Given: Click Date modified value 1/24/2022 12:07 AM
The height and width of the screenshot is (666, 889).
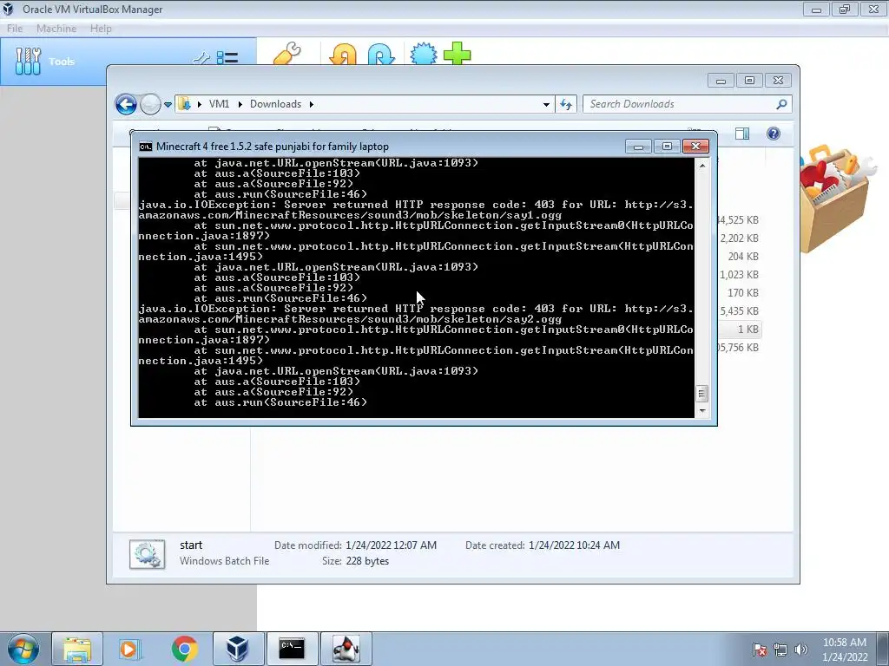Looking at the screenshot, I should point(391,545).
